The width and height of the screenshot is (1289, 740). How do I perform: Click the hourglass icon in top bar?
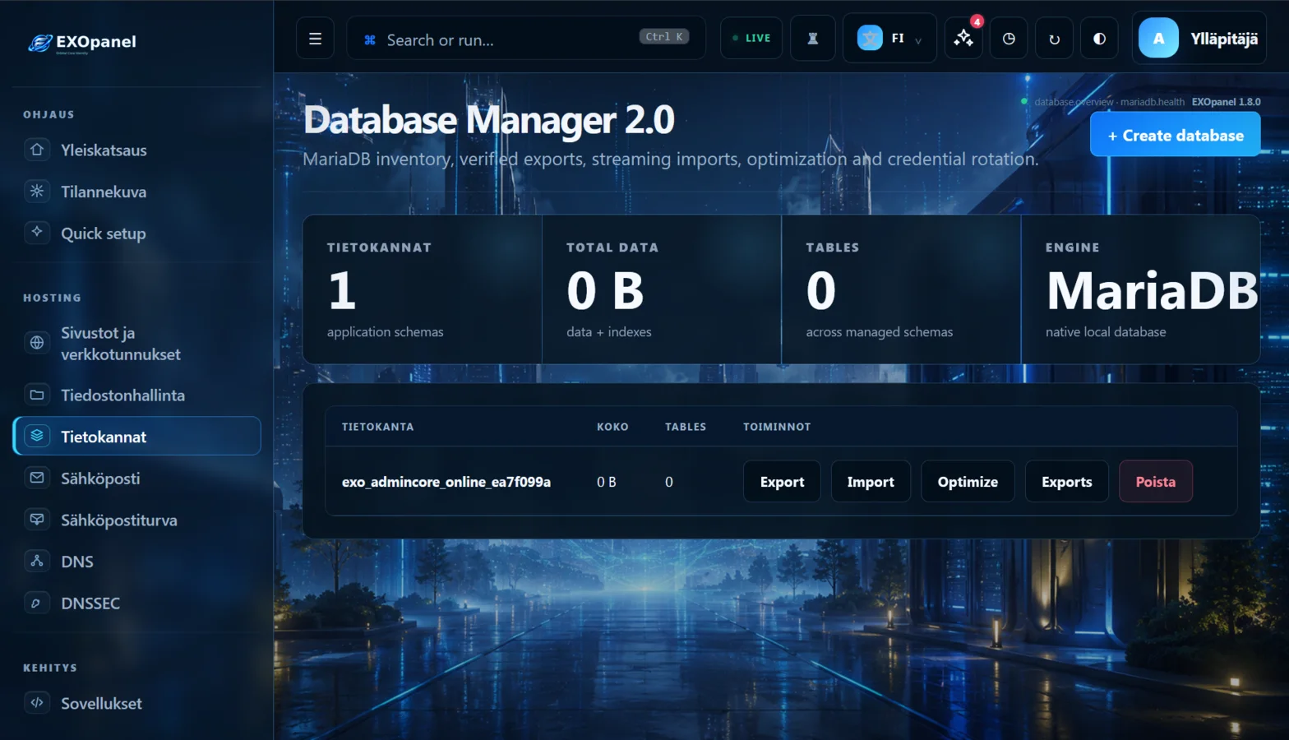(813, 39)
